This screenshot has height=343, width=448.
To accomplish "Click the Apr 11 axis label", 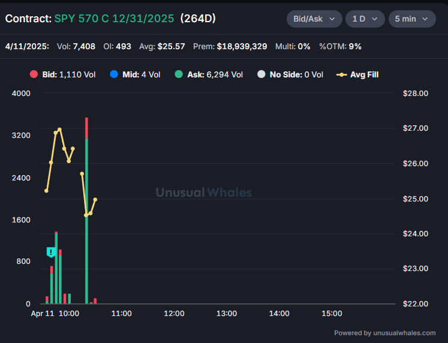I will click(43, 314).
